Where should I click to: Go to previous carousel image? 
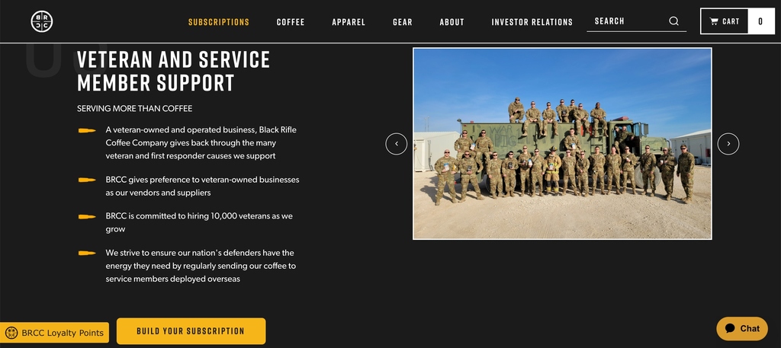coord(397,144)
